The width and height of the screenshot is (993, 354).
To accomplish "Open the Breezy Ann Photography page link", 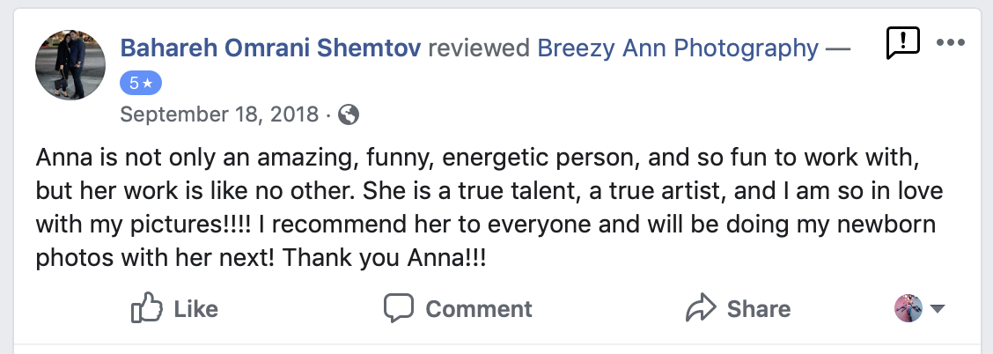I will click(x=678, y=48).
